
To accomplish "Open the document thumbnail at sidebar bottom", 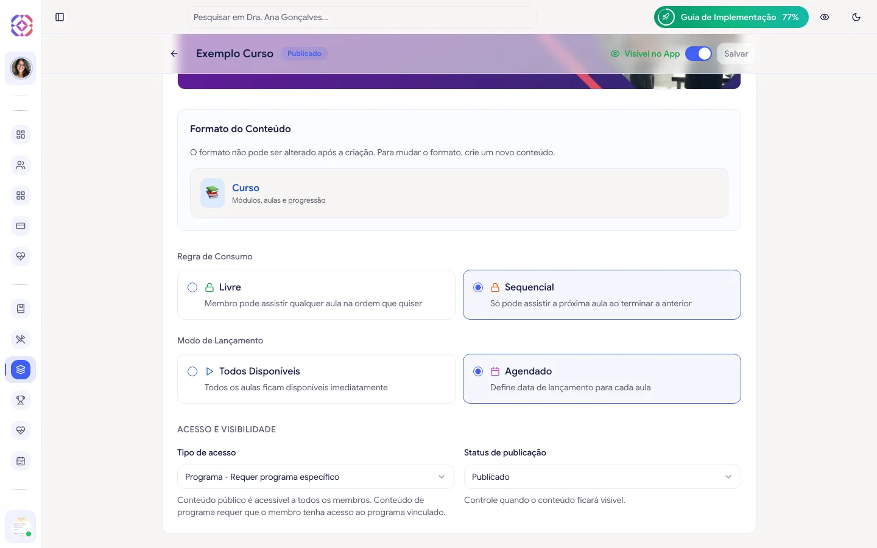I will tap(21, 526).
